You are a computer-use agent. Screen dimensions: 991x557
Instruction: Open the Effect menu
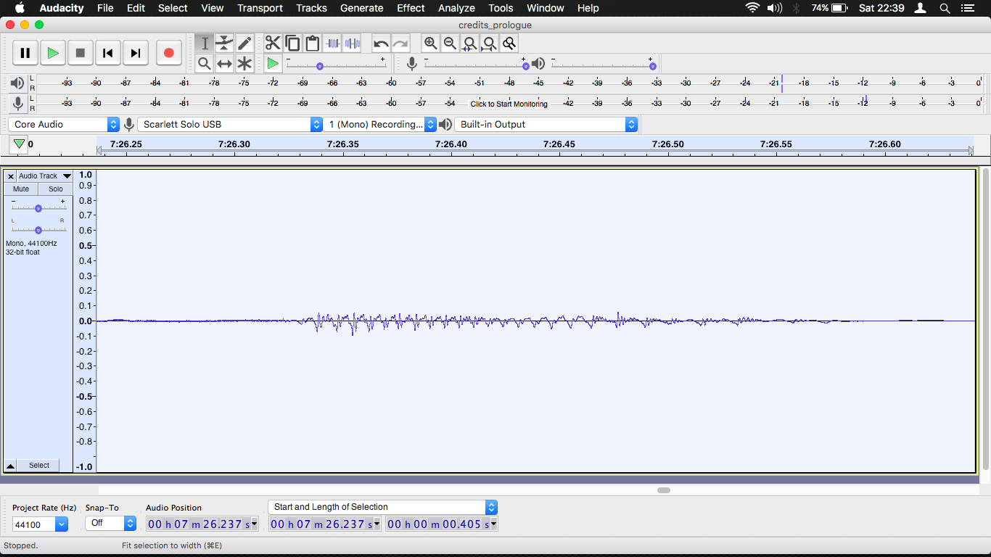click(411, 8)
